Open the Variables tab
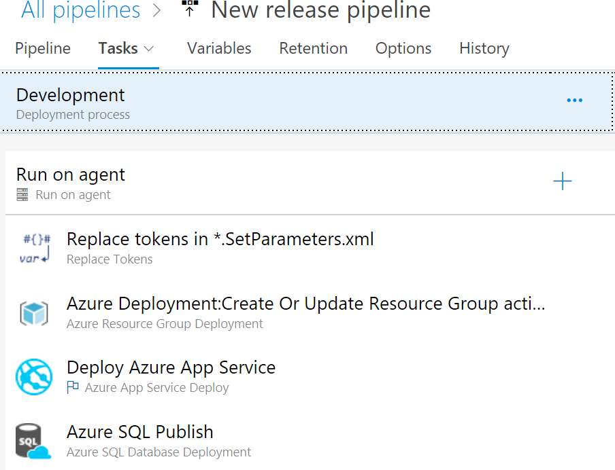615x470 pixels. click(x=219, y=49)
